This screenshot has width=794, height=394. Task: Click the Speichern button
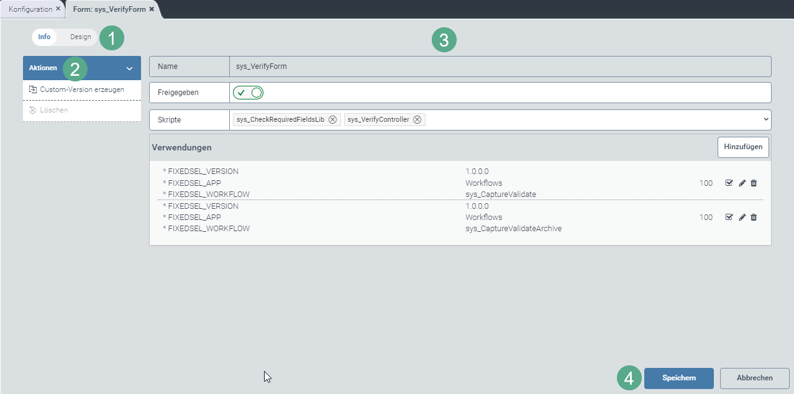pos(678,378)
